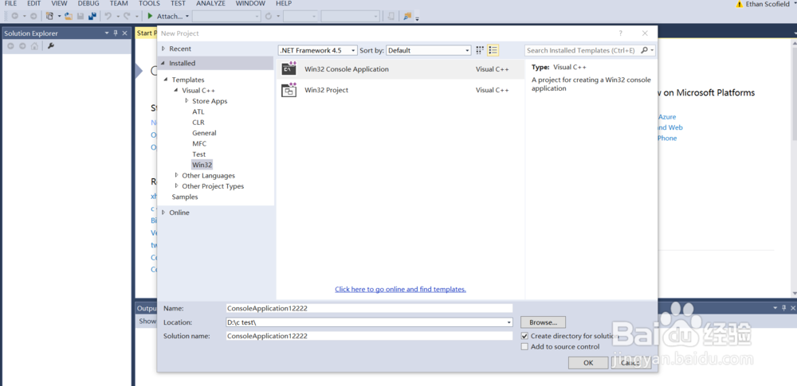Click the Win32 Project template icon

(289, 90)
